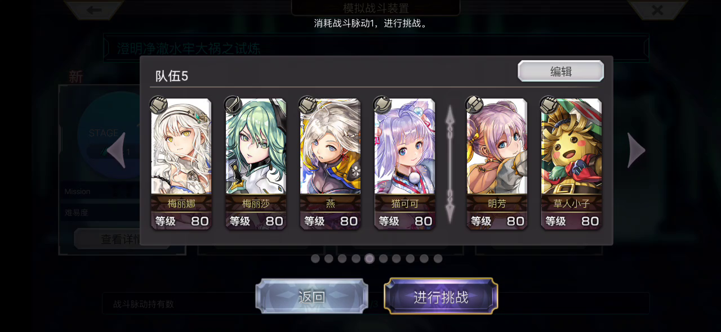This screenshot has width=721, height=332.
Task: Close the simulation device with the X icon
Action: tap(657, 10)
